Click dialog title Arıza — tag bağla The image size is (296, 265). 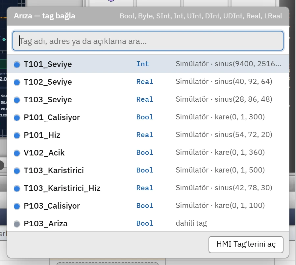pyautogui.click(x=44, y=16)
